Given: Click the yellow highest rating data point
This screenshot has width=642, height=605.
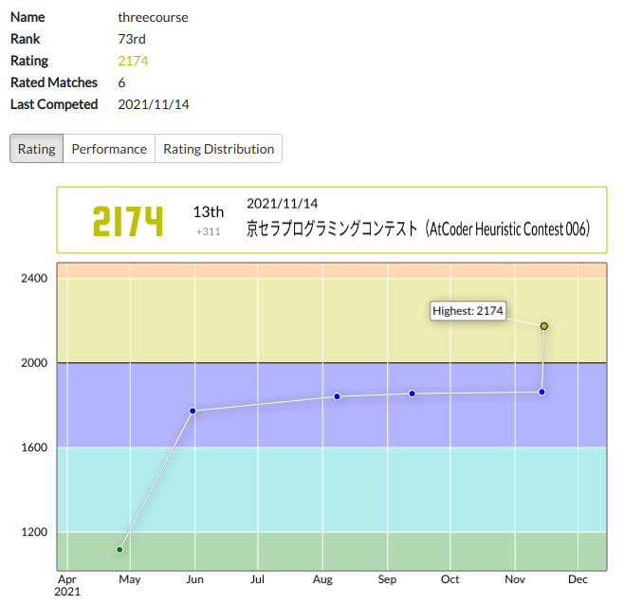Looking at the screenshot, I should click(544, 326).
